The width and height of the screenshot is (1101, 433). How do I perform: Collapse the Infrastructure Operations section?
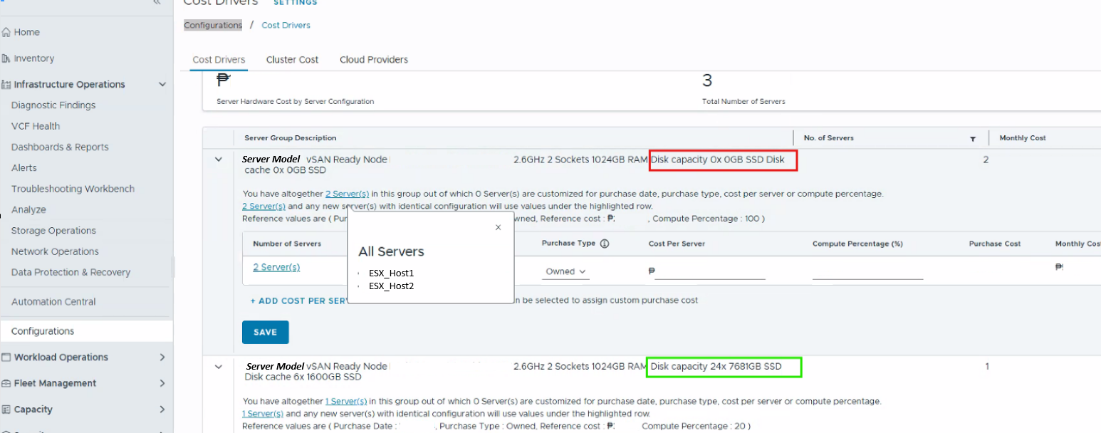coord(162,84)
